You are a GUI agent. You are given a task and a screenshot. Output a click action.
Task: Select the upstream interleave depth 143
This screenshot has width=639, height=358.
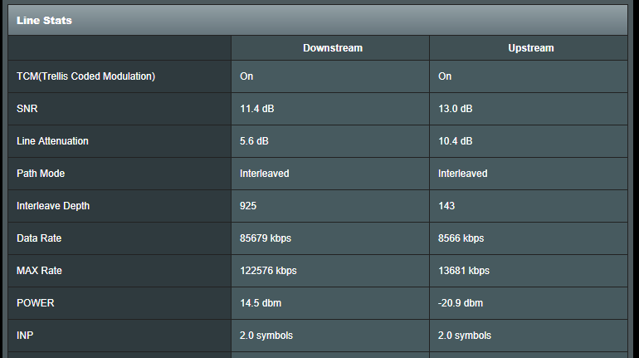click(446, 206)
